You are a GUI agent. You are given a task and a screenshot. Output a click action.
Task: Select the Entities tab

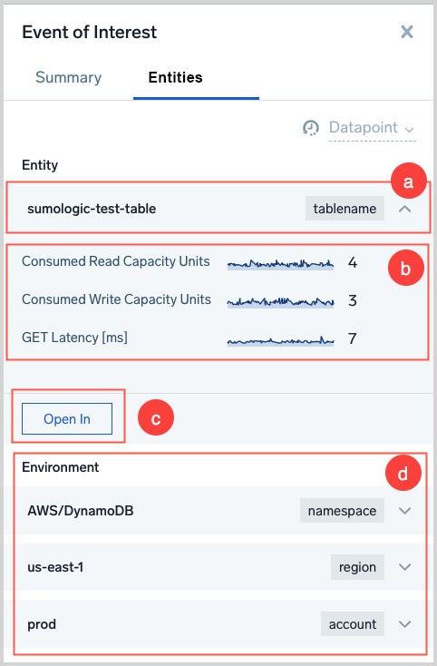(175, 77)
